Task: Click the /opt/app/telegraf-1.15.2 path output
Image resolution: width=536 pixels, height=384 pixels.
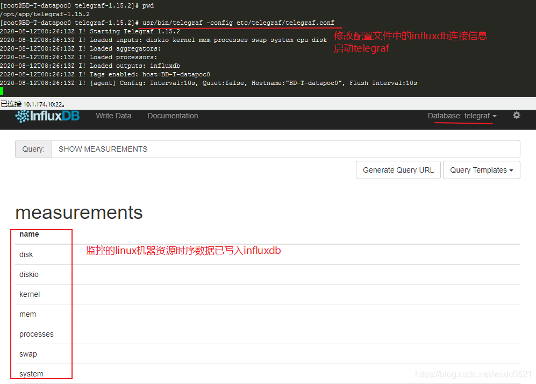Action: [45, 14]
